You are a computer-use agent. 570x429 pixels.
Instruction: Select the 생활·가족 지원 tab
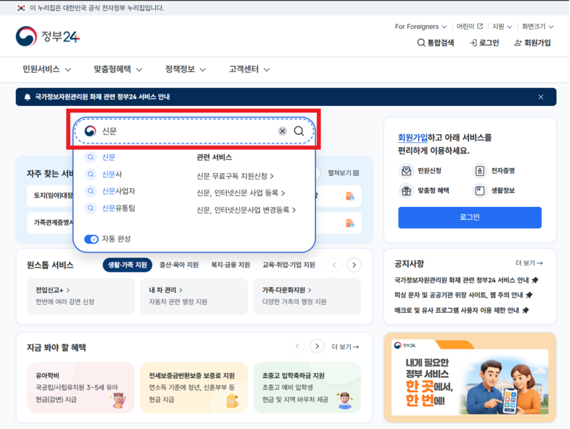(127, 265)
